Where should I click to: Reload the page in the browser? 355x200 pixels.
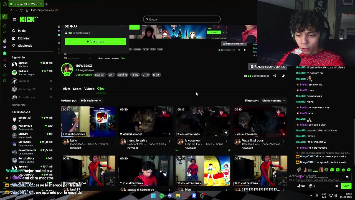(21, 10)
